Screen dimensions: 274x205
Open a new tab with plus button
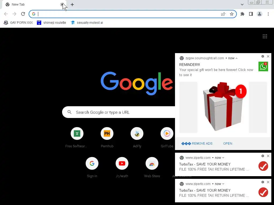72,5
